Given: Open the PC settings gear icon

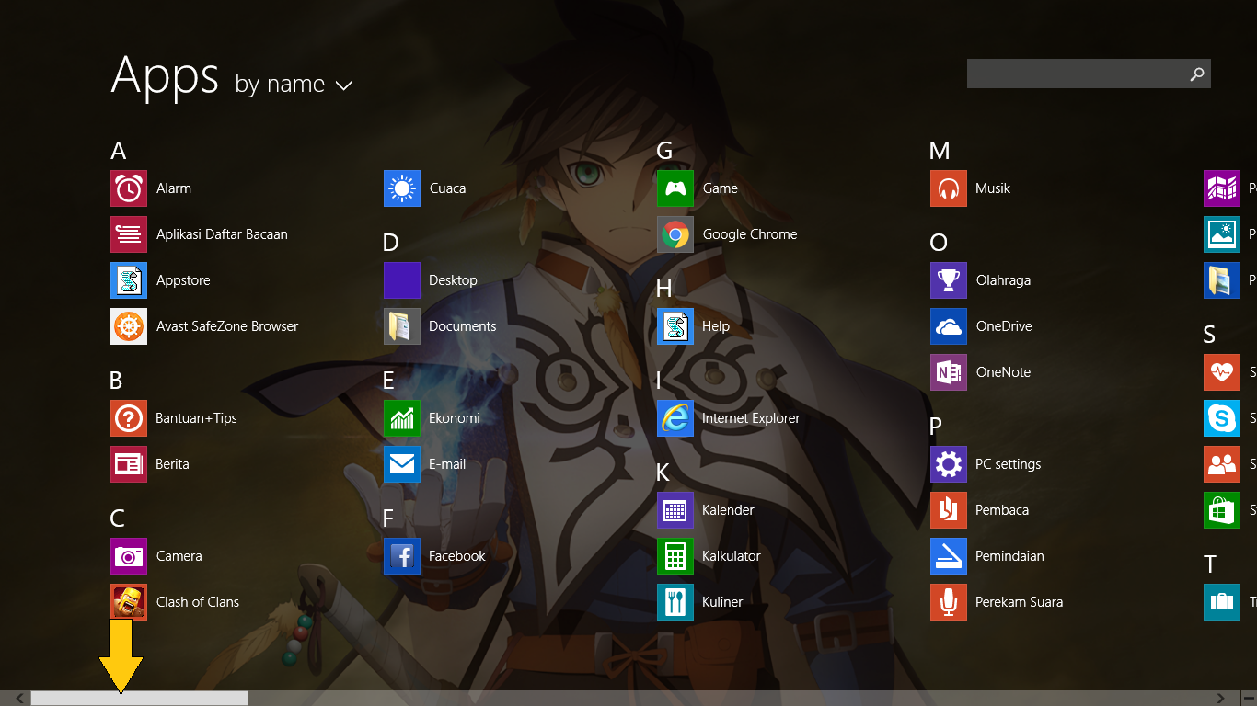Looking at the screenshot, I should click(949, 464).
